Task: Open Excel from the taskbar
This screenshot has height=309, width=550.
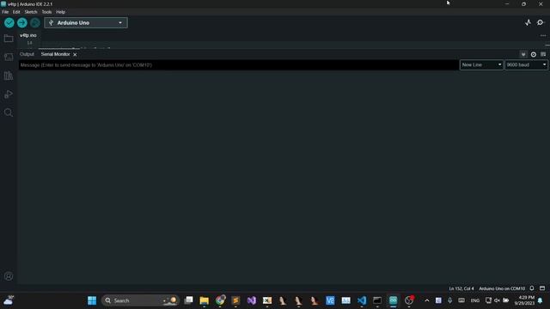Action: (267, 300)
